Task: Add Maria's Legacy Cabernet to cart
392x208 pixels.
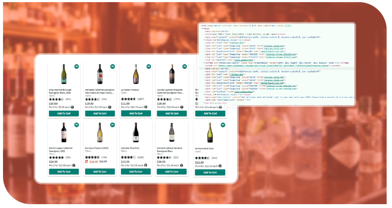Action: click(x=64, y=172)
